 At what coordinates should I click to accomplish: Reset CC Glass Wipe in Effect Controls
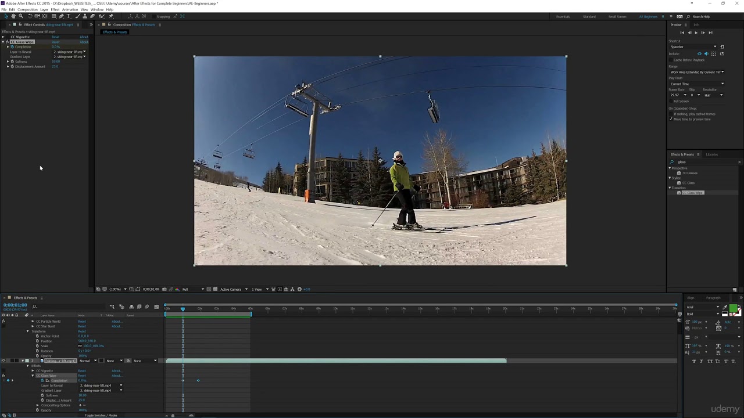tap(56, 42)
